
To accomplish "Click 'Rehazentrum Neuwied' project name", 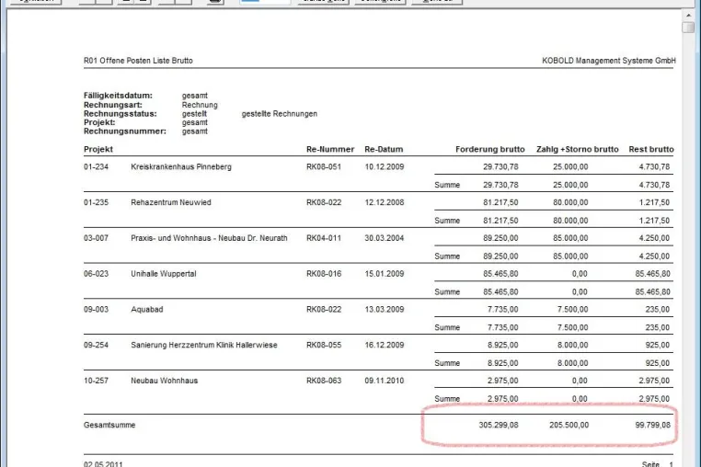I will point(171,202).
